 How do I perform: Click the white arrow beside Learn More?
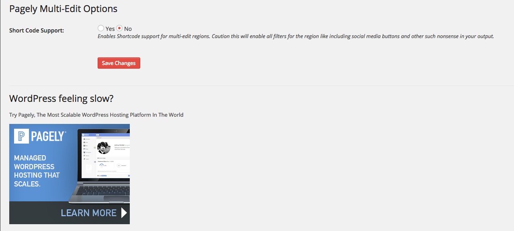coord(124,213)
